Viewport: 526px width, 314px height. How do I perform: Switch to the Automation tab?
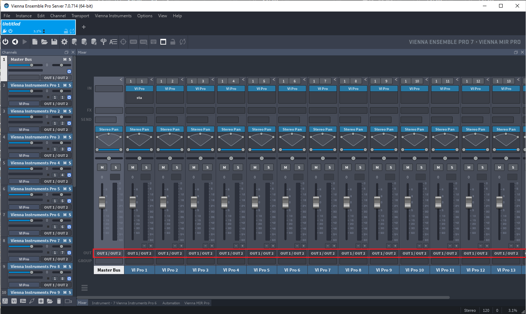[x=171, y=303]
